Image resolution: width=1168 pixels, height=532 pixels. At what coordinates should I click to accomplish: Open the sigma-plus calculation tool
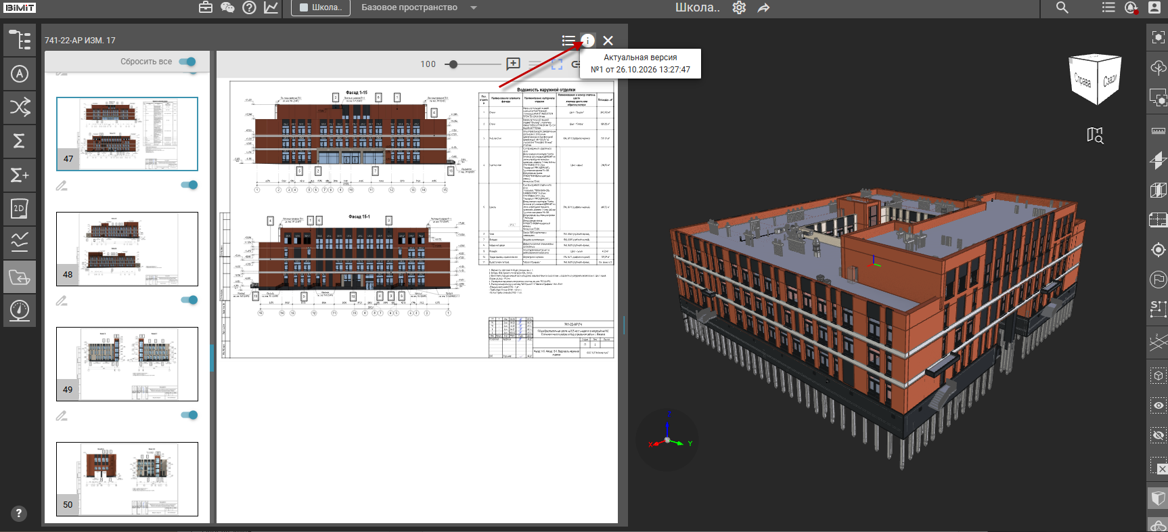(20, 175)
